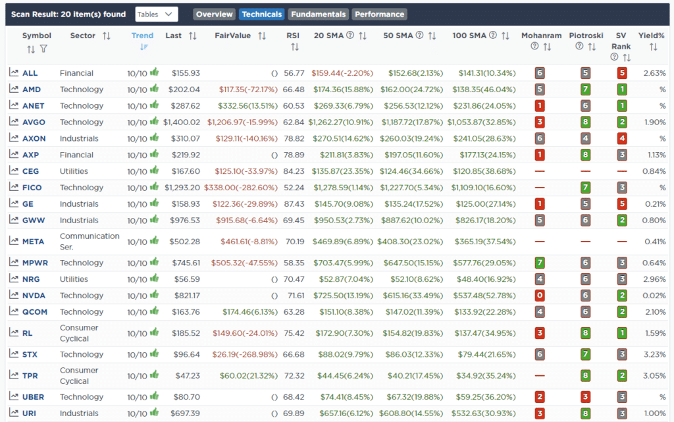Sort by Symbol column arrows
The height and width of the screenshot is (422, 674).
[30, 49]
